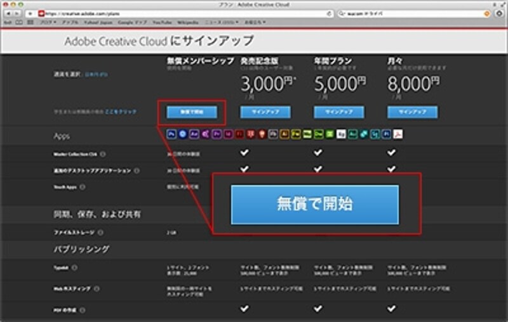The image size is (508, 322).
Task: Open the Wikipedia bookmark
Action: pyautogui.click(x=188, y=22)
